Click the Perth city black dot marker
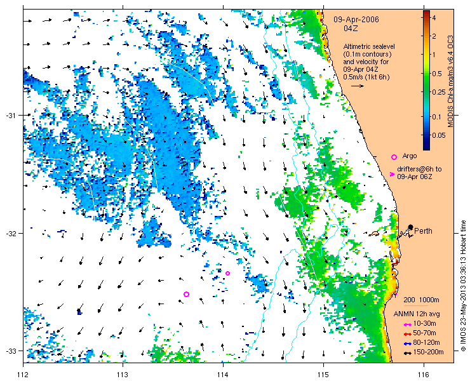The height and width of the screenshot is (381, 470). tap(410, 227)
